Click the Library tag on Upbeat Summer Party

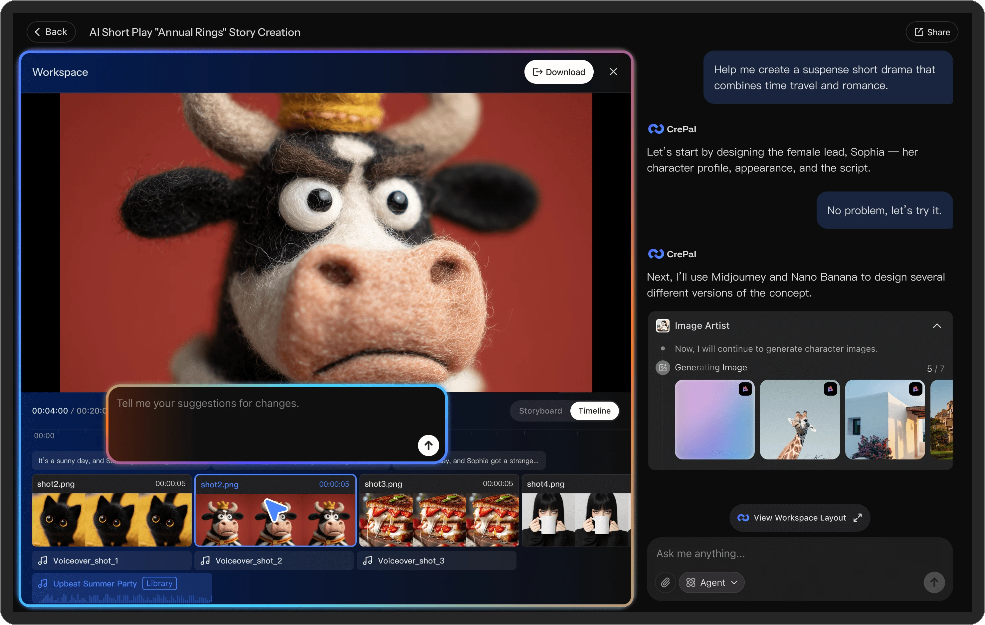[x=159, y=583]
